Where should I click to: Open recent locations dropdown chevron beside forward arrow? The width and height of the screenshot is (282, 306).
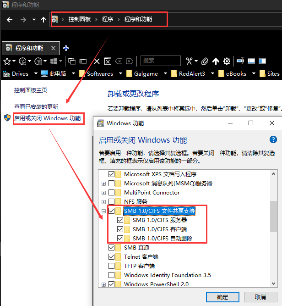tap(34, 20)
